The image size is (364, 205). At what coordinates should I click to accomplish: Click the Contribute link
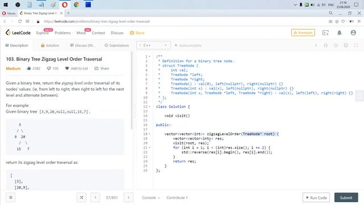coord(177,198)
